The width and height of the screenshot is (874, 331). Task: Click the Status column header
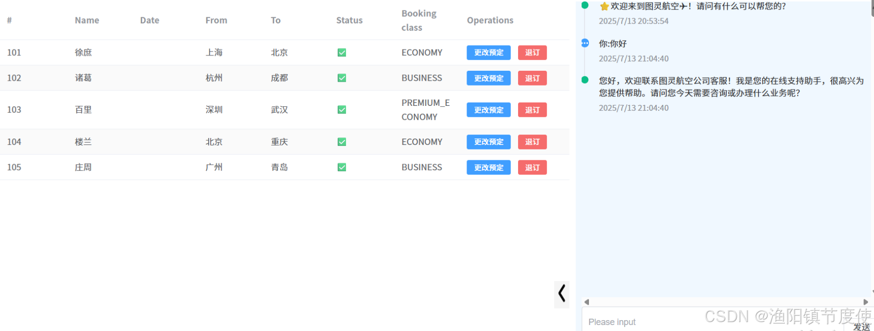coord(350,20)
